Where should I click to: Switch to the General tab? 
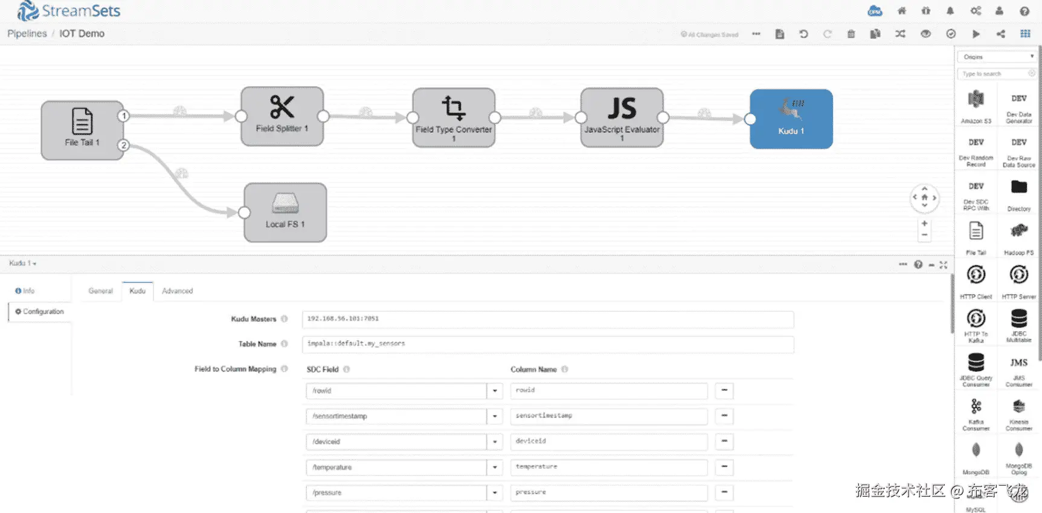100,291
